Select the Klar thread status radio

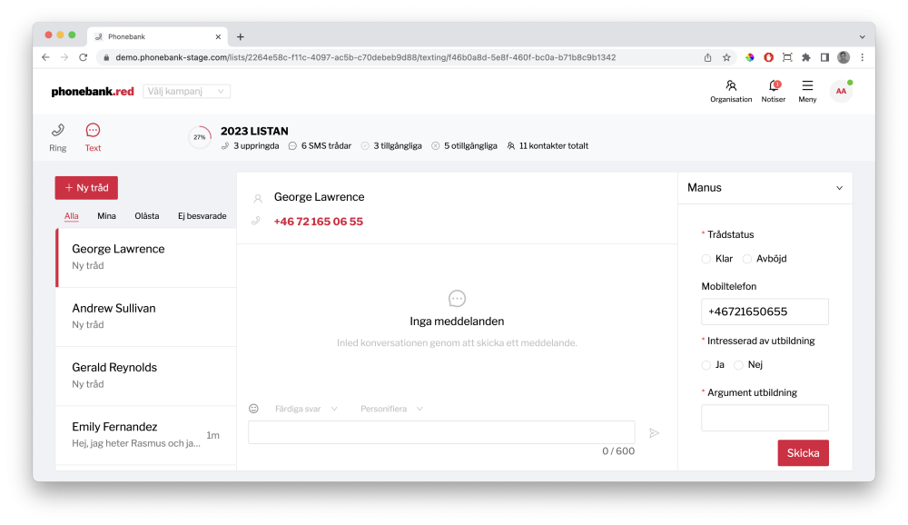tap(706, 259)
